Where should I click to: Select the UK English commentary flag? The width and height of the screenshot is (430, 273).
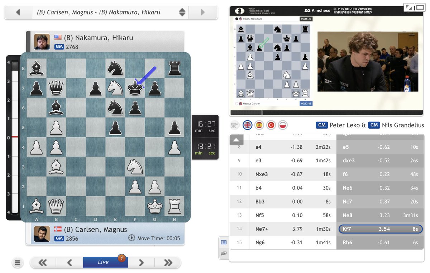pyautogui.click(x=247, y=125)
